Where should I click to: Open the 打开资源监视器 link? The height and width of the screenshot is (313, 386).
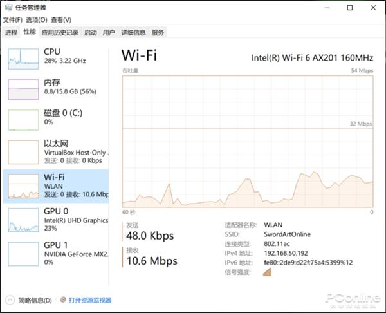[90, 300]
